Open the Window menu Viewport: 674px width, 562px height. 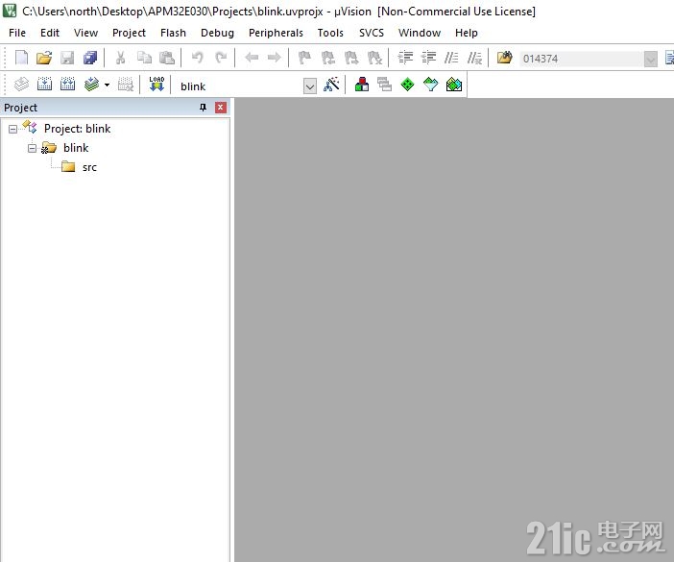[420, 33]
